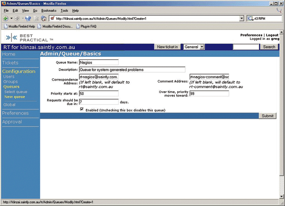Click the New ticket in button
285x206 pixels.
[168, 47]
